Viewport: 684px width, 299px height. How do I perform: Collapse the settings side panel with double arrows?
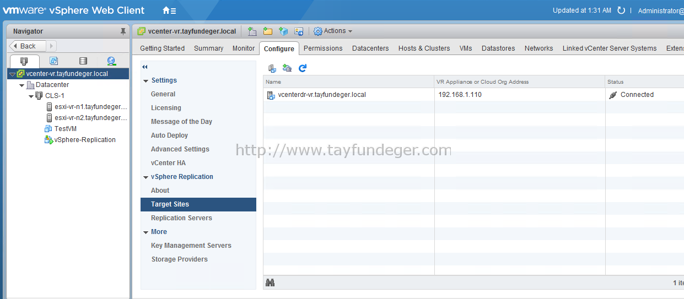point(145,67)
